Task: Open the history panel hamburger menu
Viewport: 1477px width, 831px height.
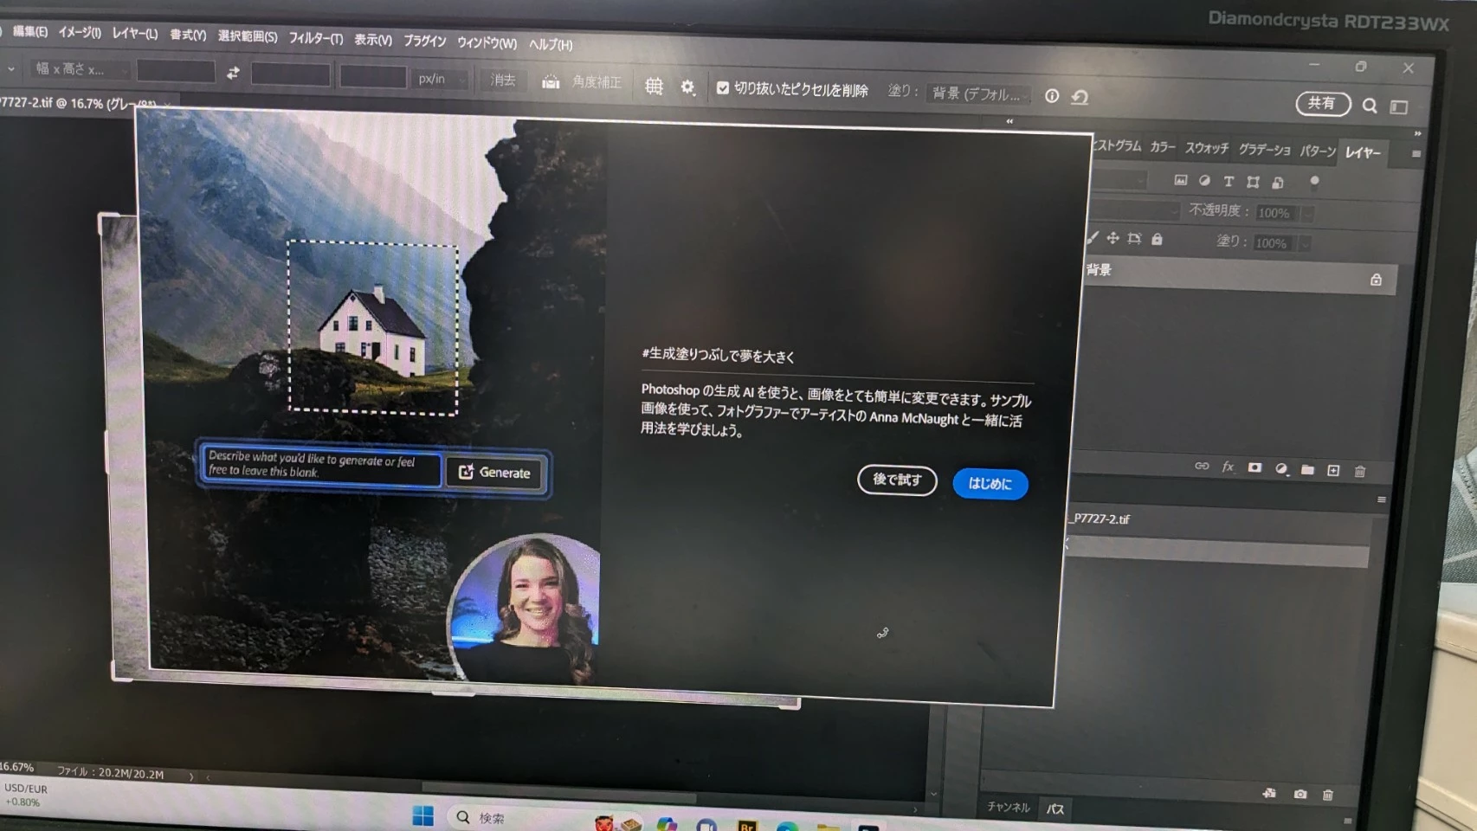Action: pyautogui.click(x=1382, y=499)
